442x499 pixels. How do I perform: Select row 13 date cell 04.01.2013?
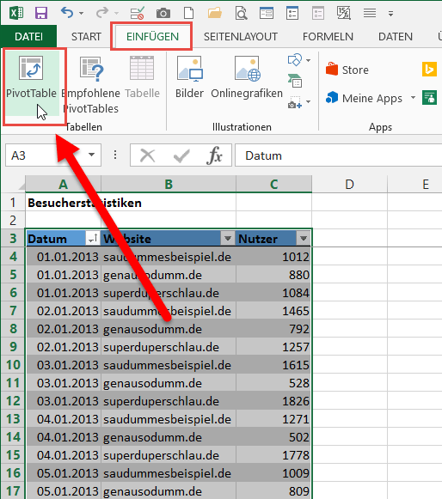64,419
